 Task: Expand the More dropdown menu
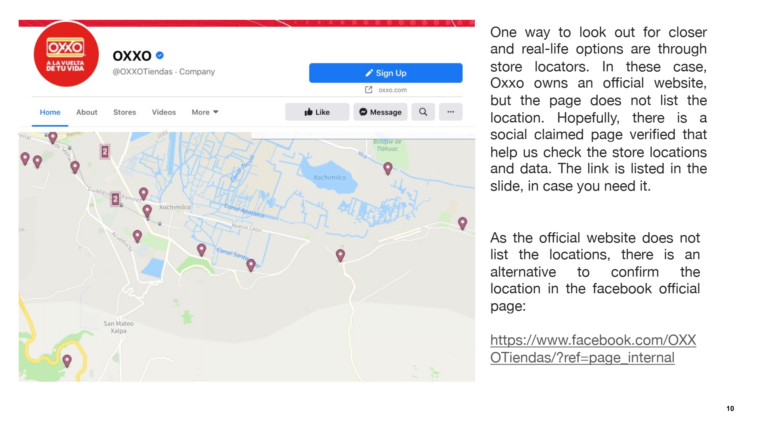coord(205,112)
